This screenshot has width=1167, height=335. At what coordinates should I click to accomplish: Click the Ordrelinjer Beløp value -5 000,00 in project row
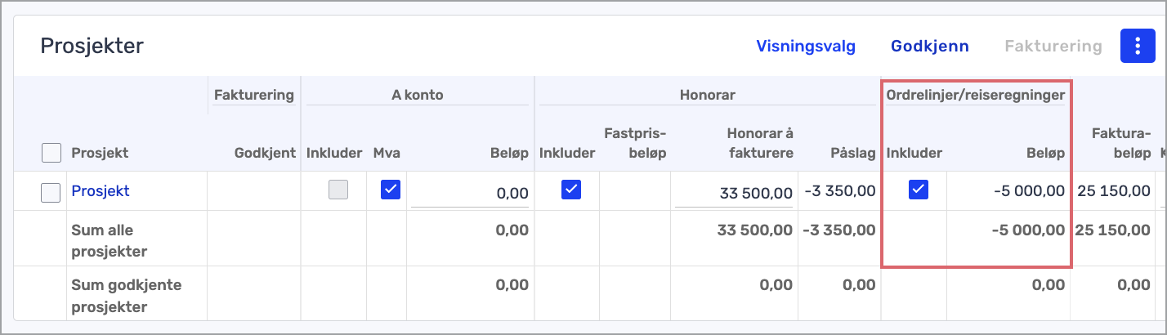[x=1027, y=191]
